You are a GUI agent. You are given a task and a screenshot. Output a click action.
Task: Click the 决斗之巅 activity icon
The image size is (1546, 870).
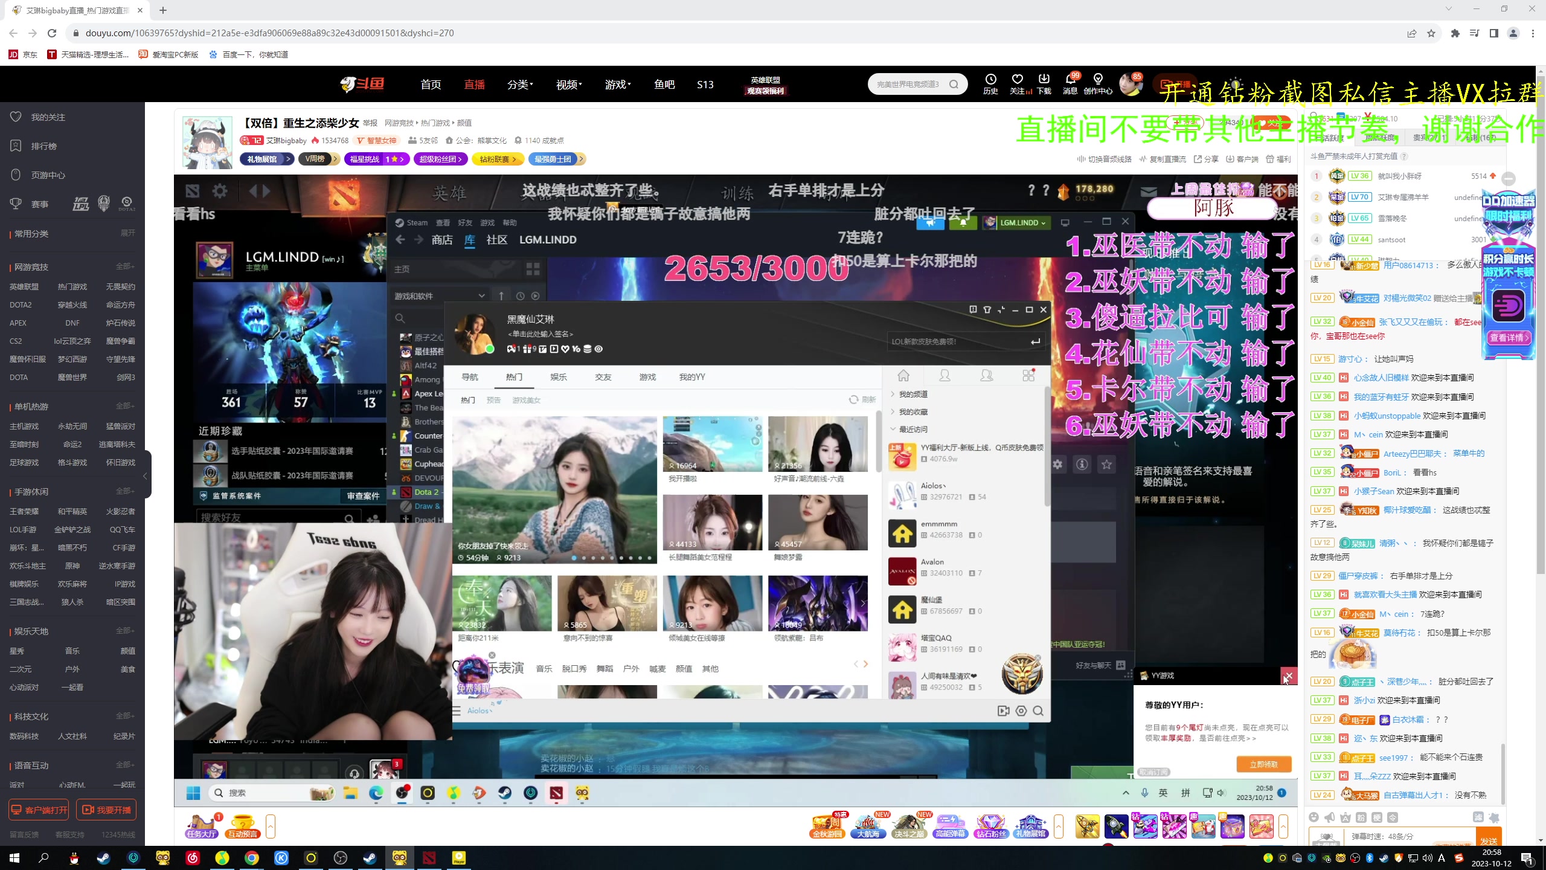pyautogui.click(x=909, y=826)
